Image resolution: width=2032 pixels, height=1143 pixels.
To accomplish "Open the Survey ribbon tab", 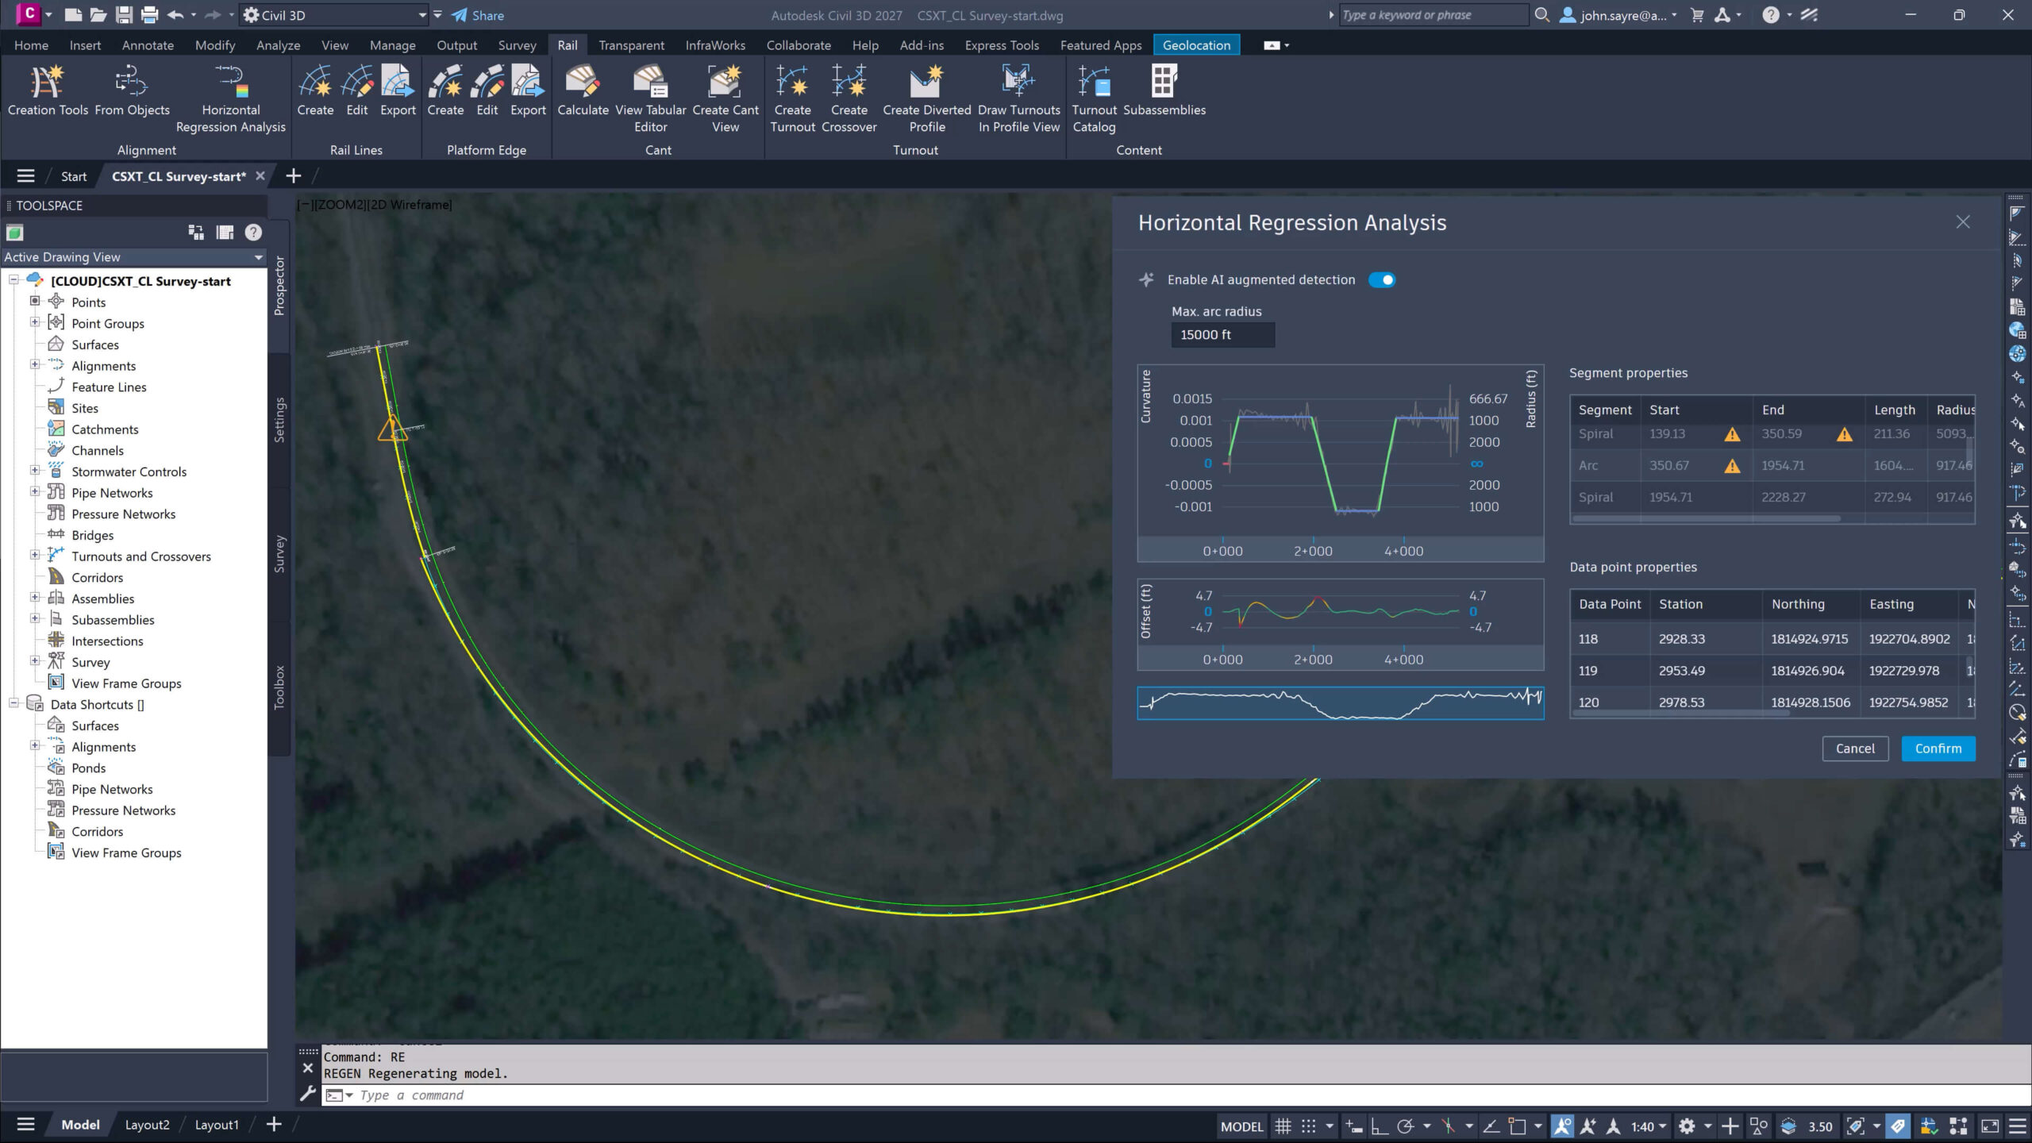I will coord(517,45).
